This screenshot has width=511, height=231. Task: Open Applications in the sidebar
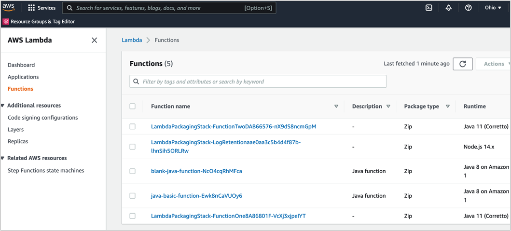[x=23, y=77]
